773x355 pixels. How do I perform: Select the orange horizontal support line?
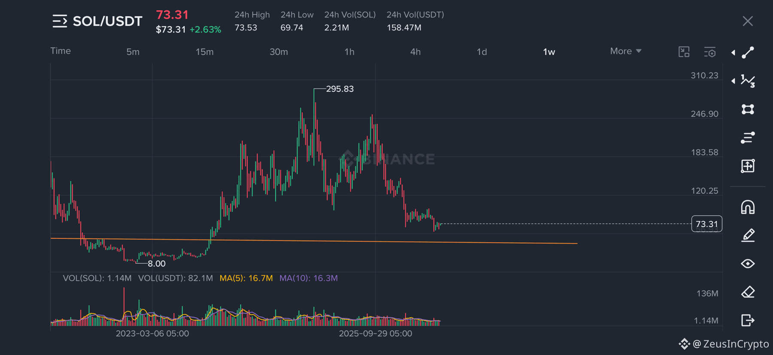pos(314,241)
